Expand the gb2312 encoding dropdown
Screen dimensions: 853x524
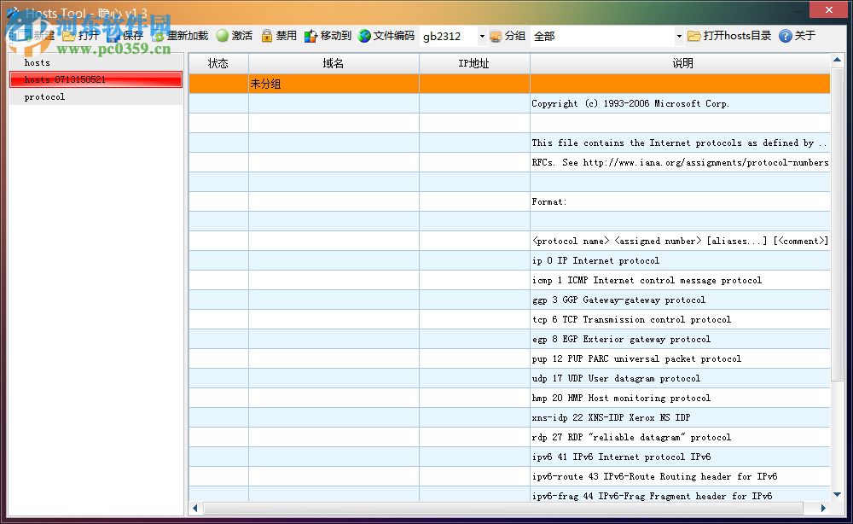point(481,37)
